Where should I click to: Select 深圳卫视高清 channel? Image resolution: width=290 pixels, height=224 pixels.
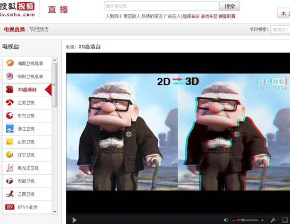tap(27, 76)
